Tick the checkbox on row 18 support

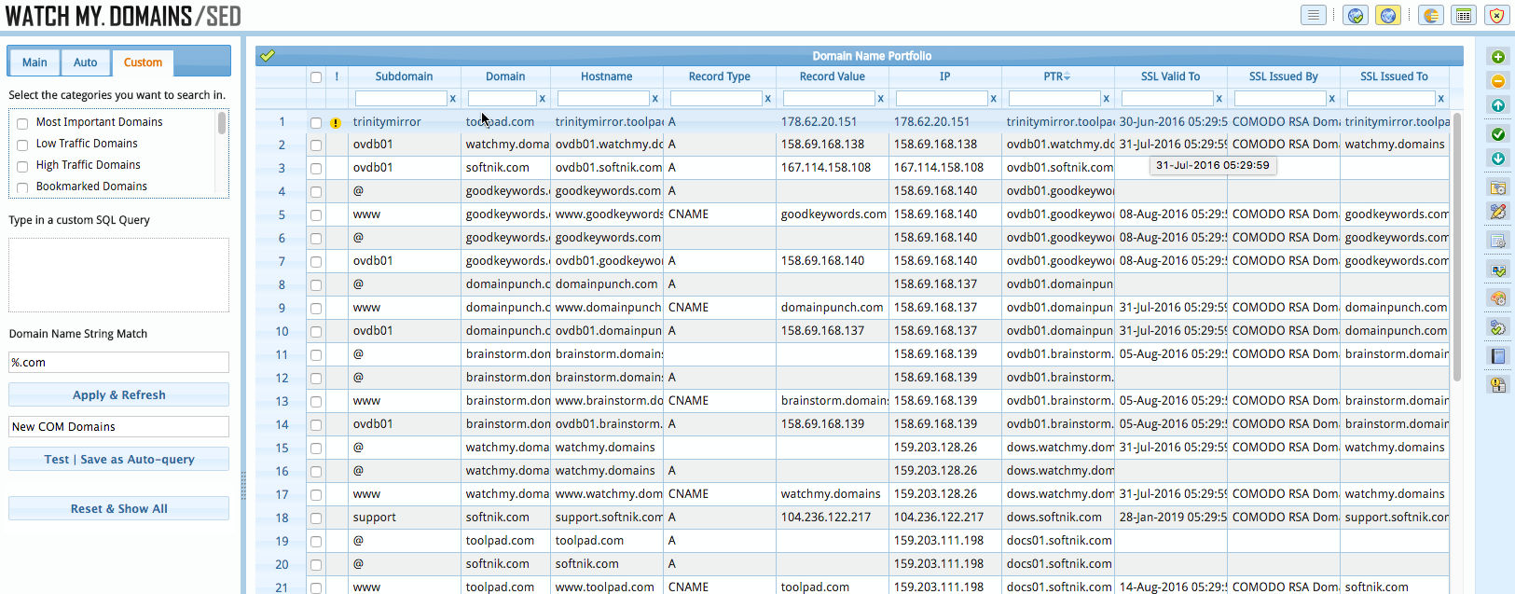coord(316,518)
